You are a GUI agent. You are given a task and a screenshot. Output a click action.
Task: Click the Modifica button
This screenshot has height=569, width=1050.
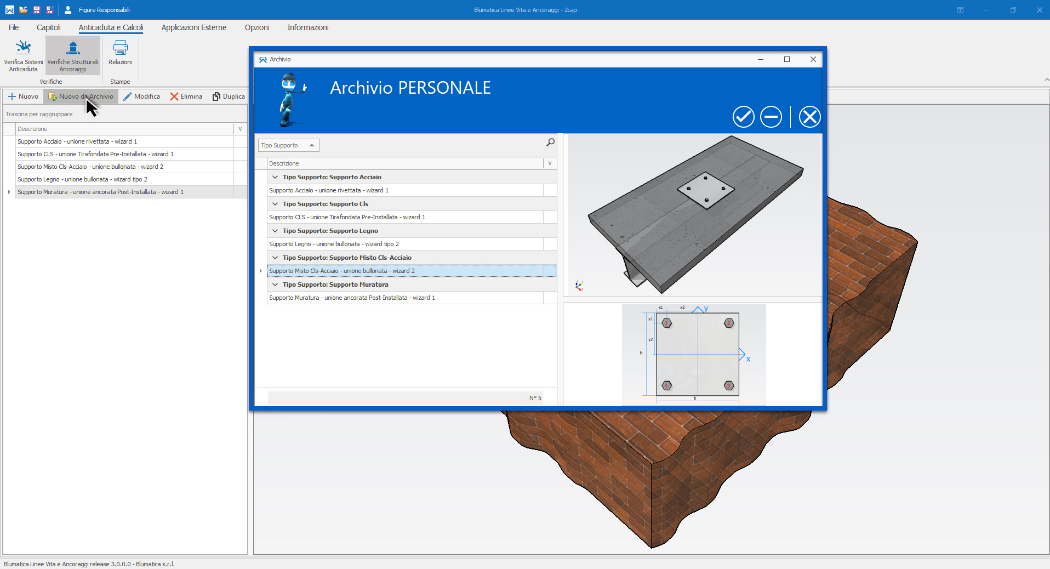141,96
